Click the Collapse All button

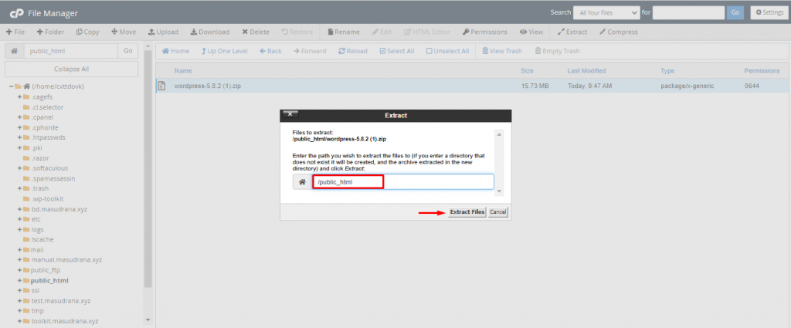click(71, 69)
